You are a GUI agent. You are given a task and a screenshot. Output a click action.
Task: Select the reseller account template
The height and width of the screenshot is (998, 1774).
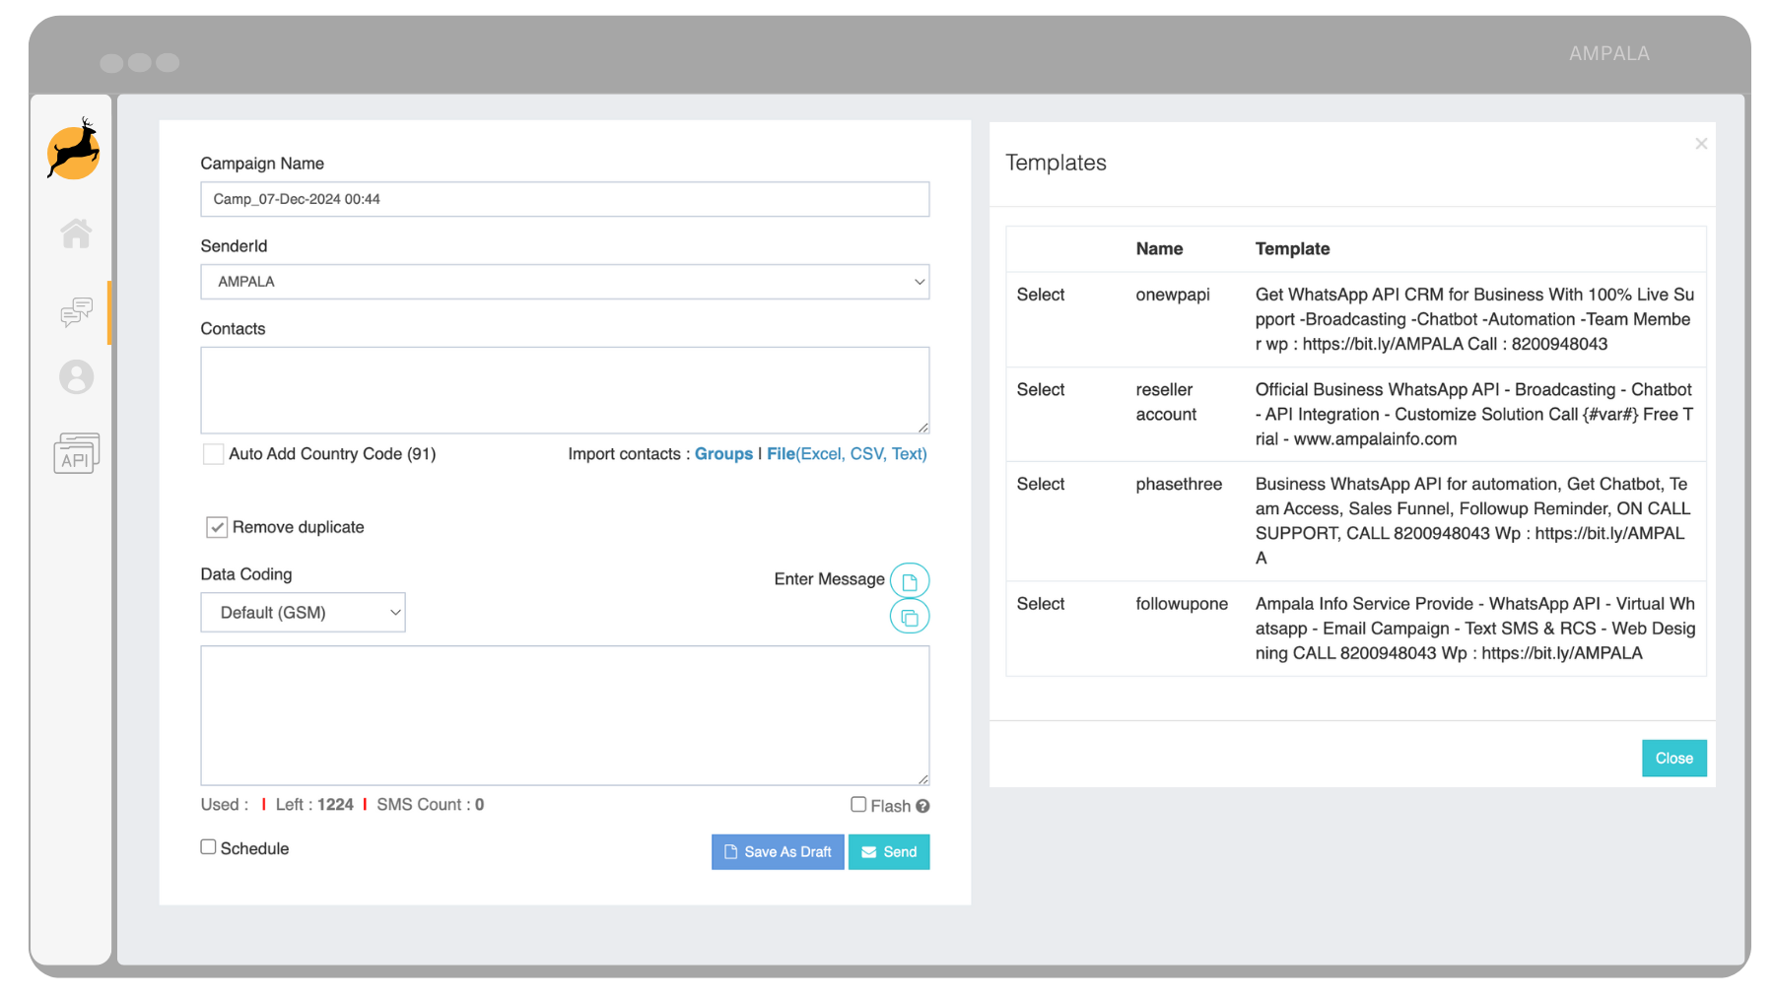(1041, 390)
